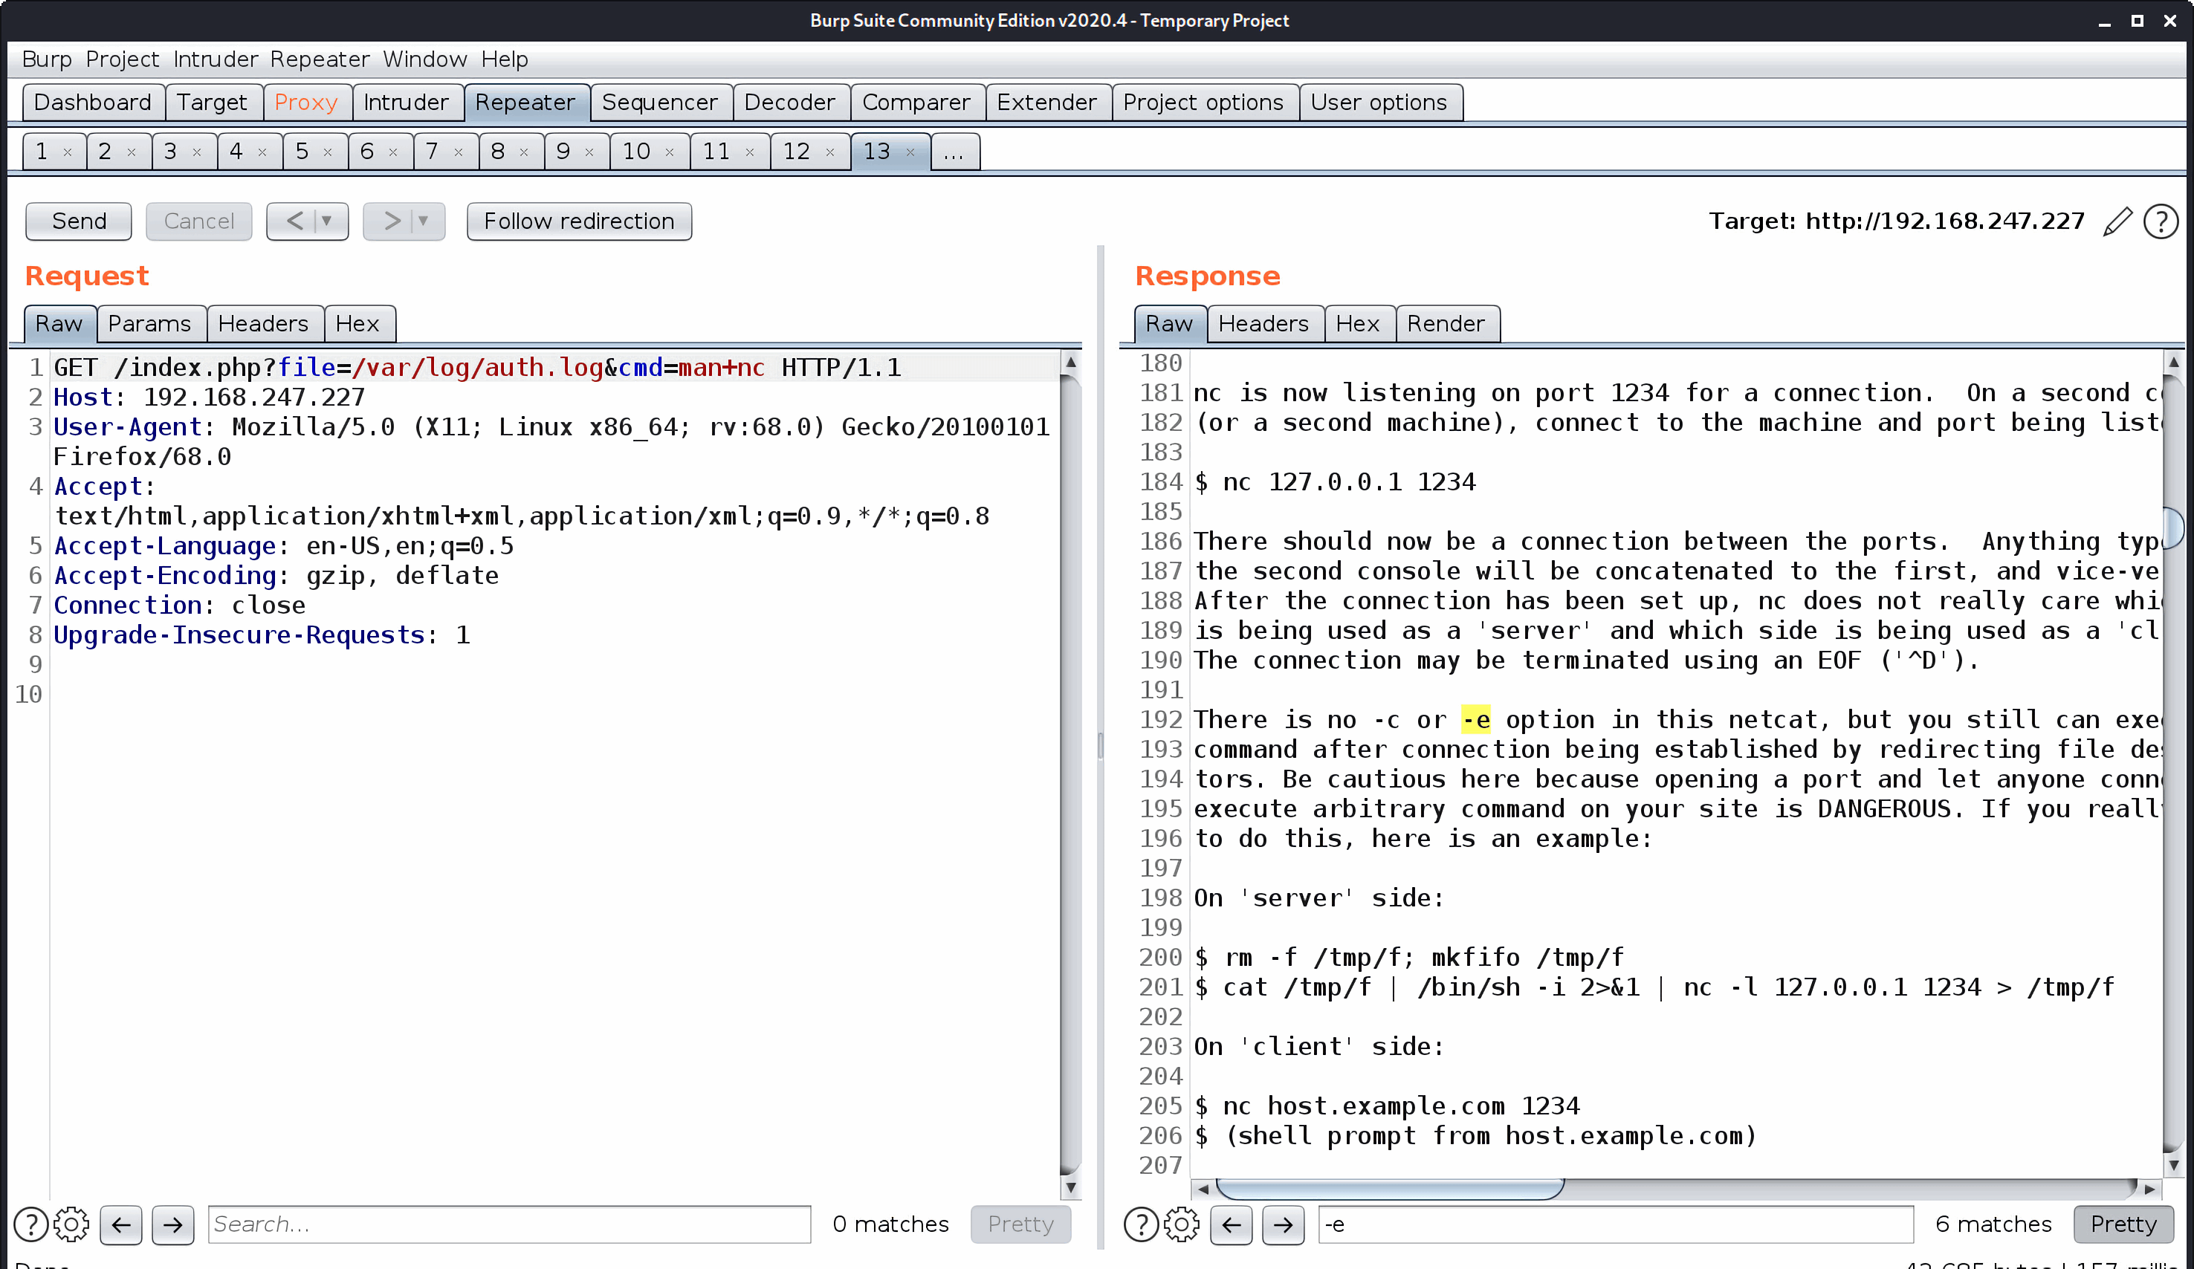Viewport: 2194px width, 1269px height.
Task: Open request pane help icon
Action: [x=31, y=1224]
